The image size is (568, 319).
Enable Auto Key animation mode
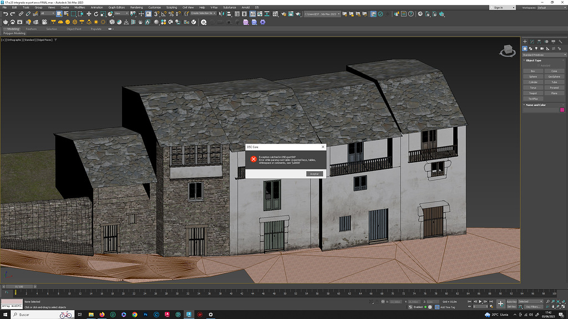coord(511,301)
